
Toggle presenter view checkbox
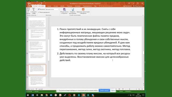pos(39,12)
